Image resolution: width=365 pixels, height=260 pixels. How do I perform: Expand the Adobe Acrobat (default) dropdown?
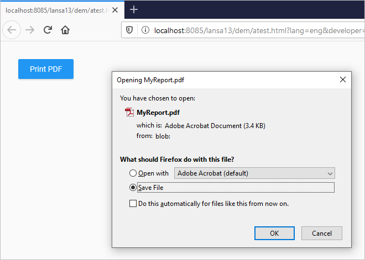point(254,173)
